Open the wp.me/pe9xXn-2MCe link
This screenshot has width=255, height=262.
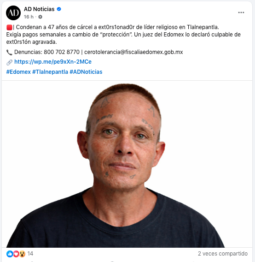[x=53, y=62]
